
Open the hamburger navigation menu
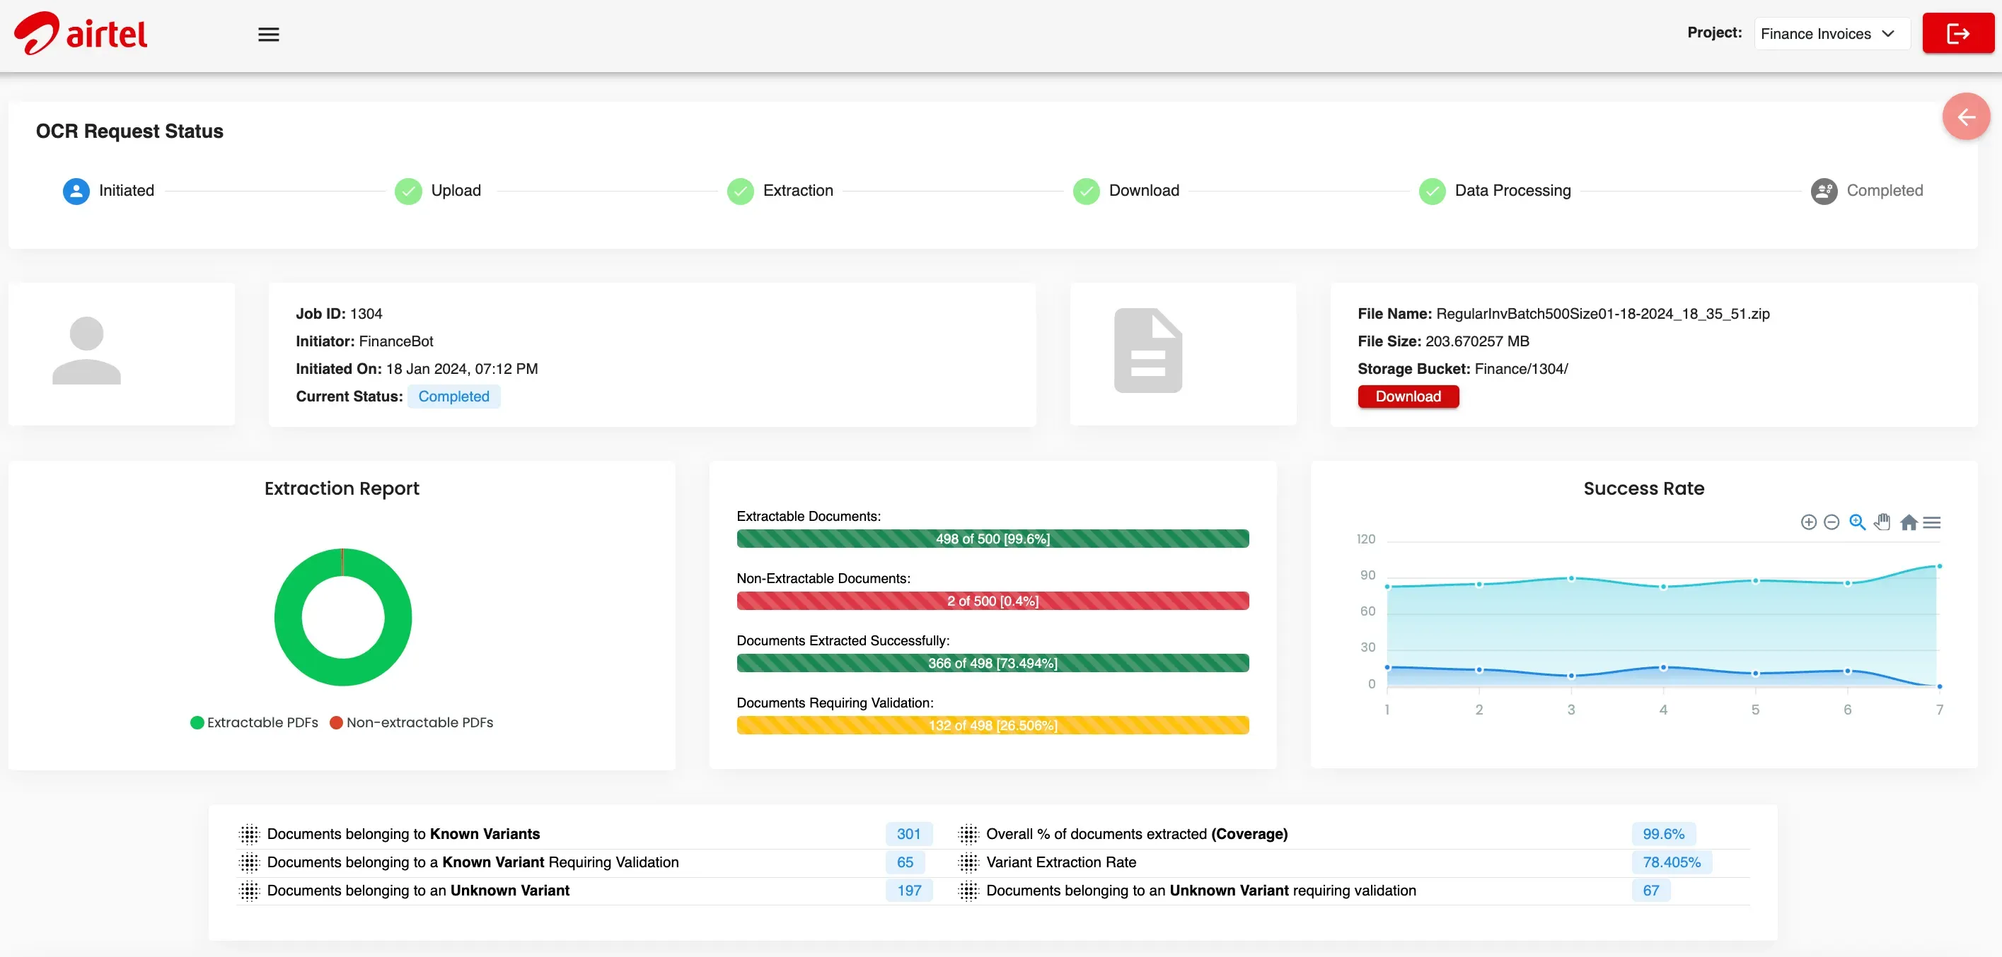click(268, 34)
